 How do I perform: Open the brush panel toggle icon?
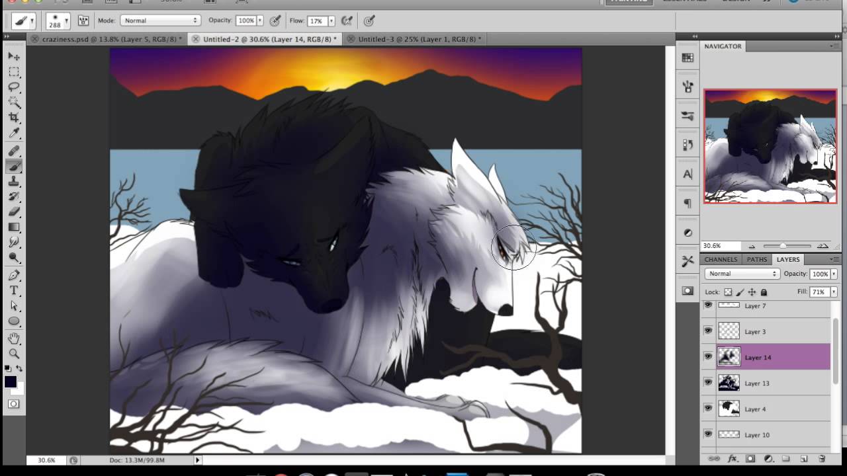[x=83, y=20]
